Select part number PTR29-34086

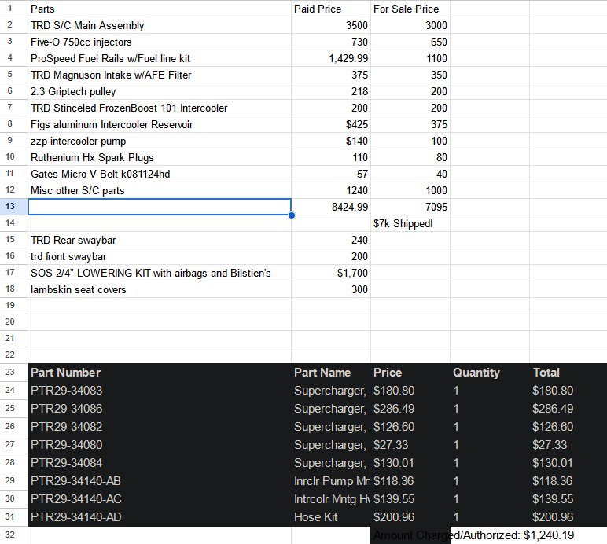click(x=160, y=409)
